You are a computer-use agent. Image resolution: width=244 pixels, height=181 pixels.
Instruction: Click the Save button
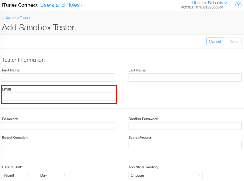point(234,41)
